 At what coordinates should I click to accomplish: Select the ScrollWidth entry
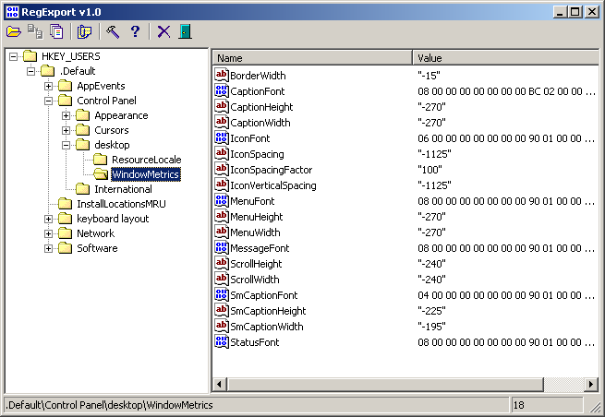point(255,279)
